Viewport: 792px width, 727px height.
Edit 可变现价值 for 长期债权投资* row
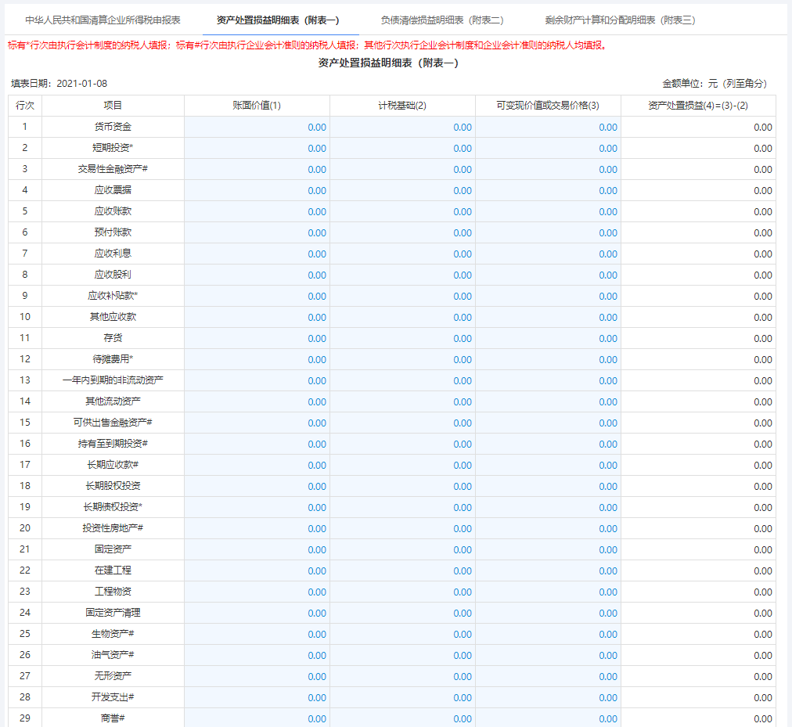(548, 507)
